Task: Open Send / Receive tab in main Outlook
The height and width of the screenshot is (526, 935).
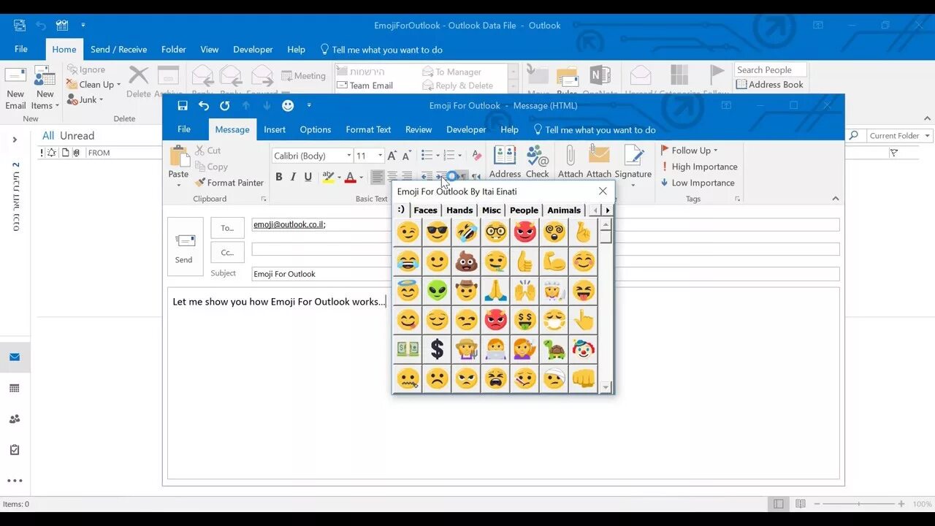Action: 118,50
